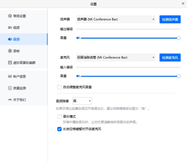The image size is (187, 162).
Task: Click the portrait icon for 虚拟背景和美颜
Action: 10,62
